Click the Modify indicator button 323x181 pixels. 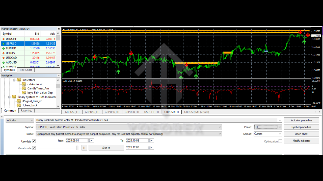pos(301,141)
